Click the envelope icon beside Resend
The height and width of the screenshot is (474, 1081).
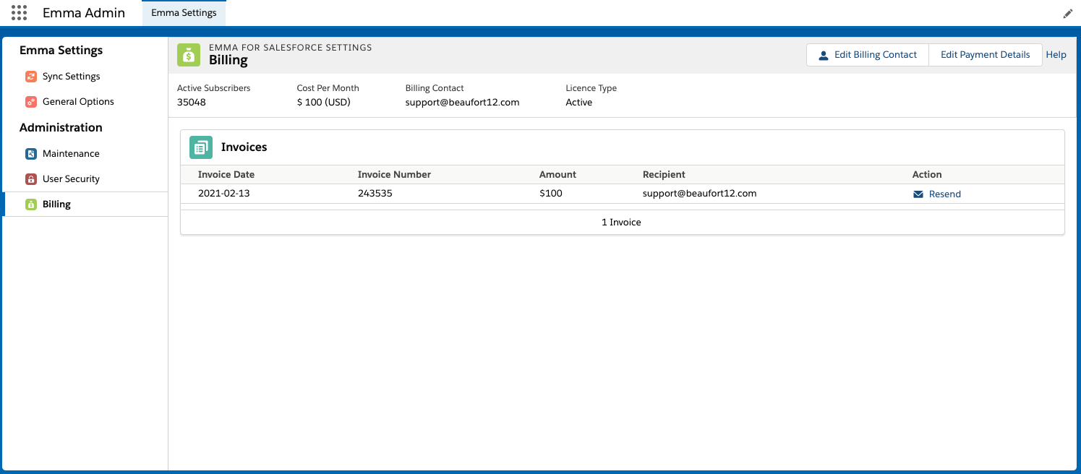(918, 194)
